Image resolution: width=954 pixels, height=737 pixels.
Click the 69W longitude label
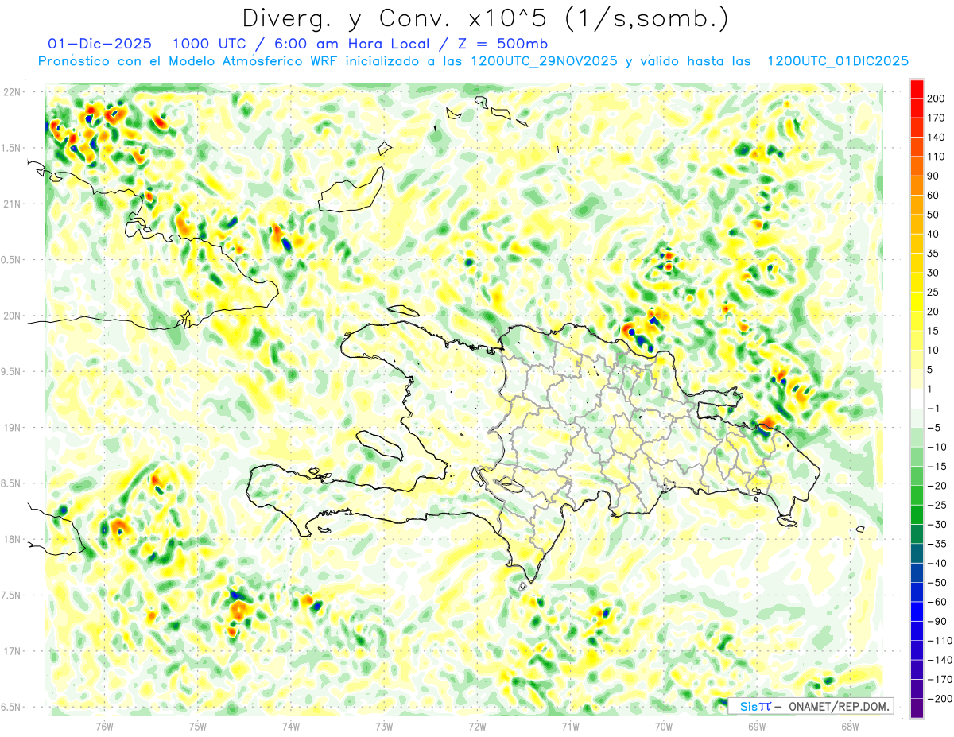(x=757, y=726)
